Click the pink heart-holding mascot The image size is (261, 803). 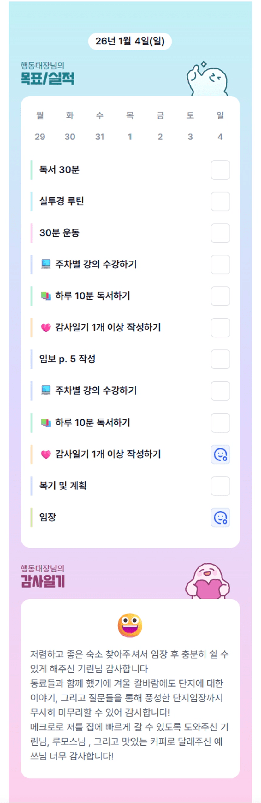[x=207, y=581]
